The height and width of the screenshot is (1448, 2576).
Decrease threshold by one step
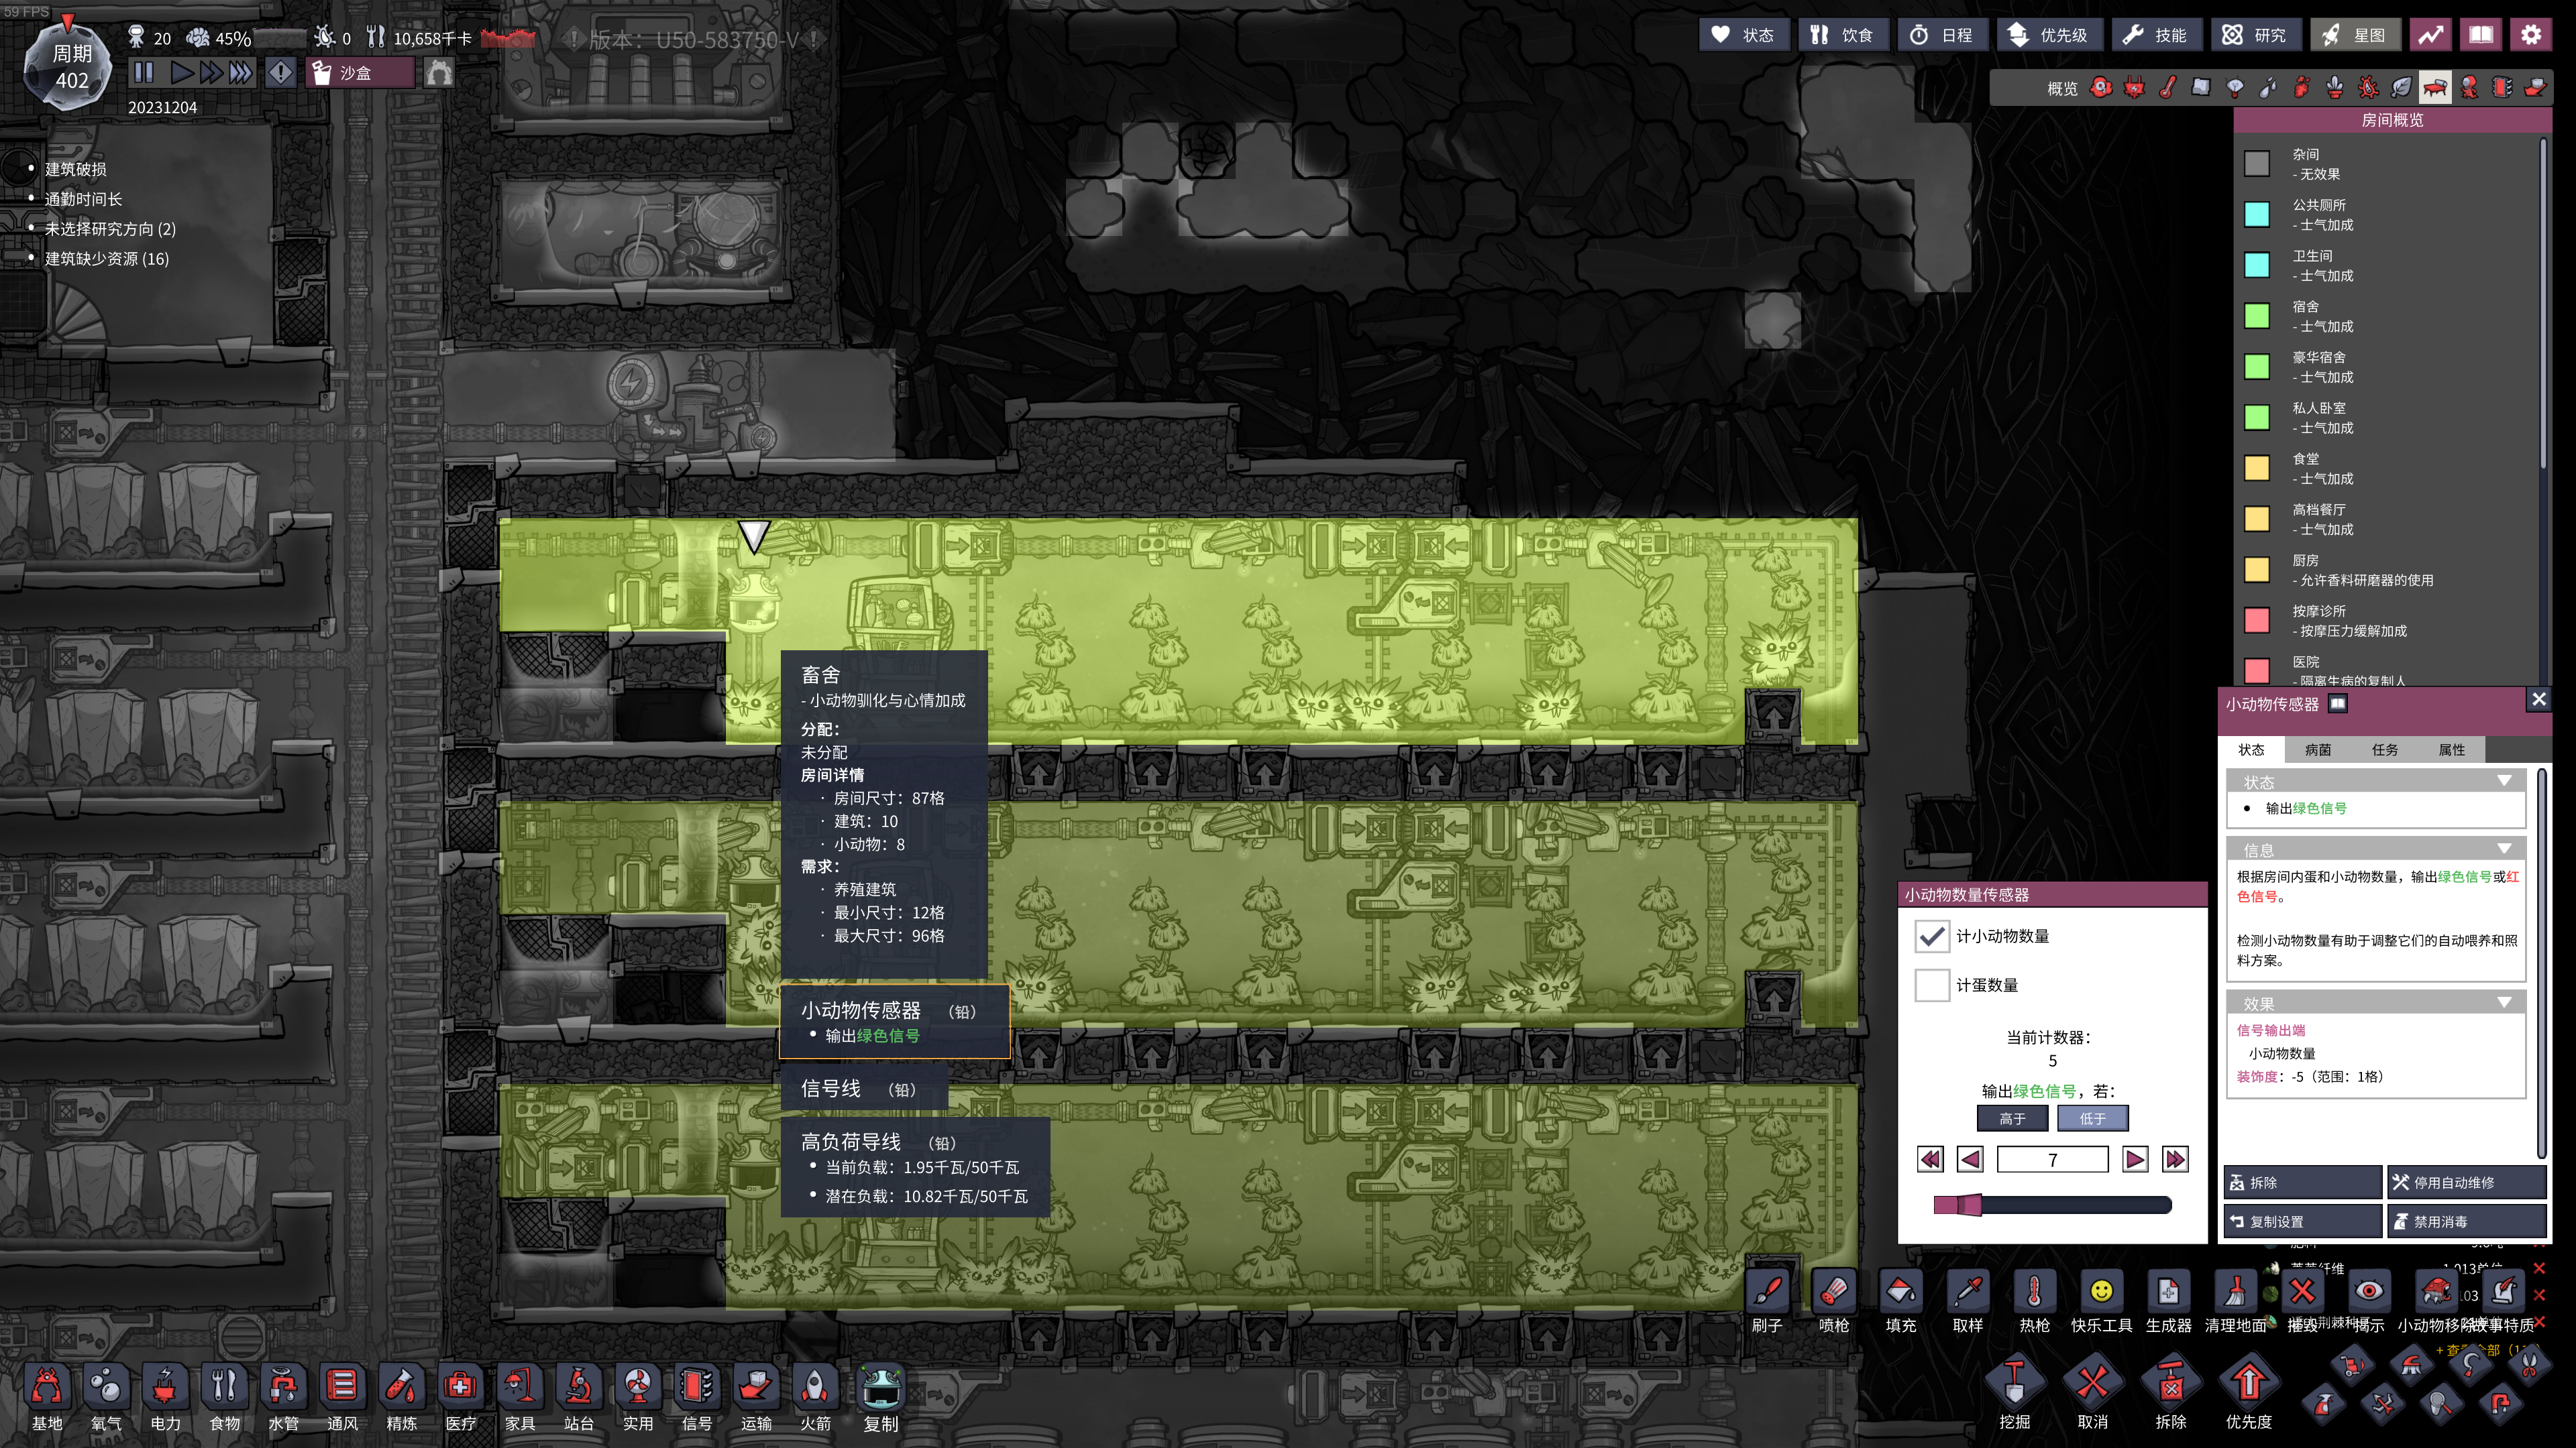(1970, 1159)
